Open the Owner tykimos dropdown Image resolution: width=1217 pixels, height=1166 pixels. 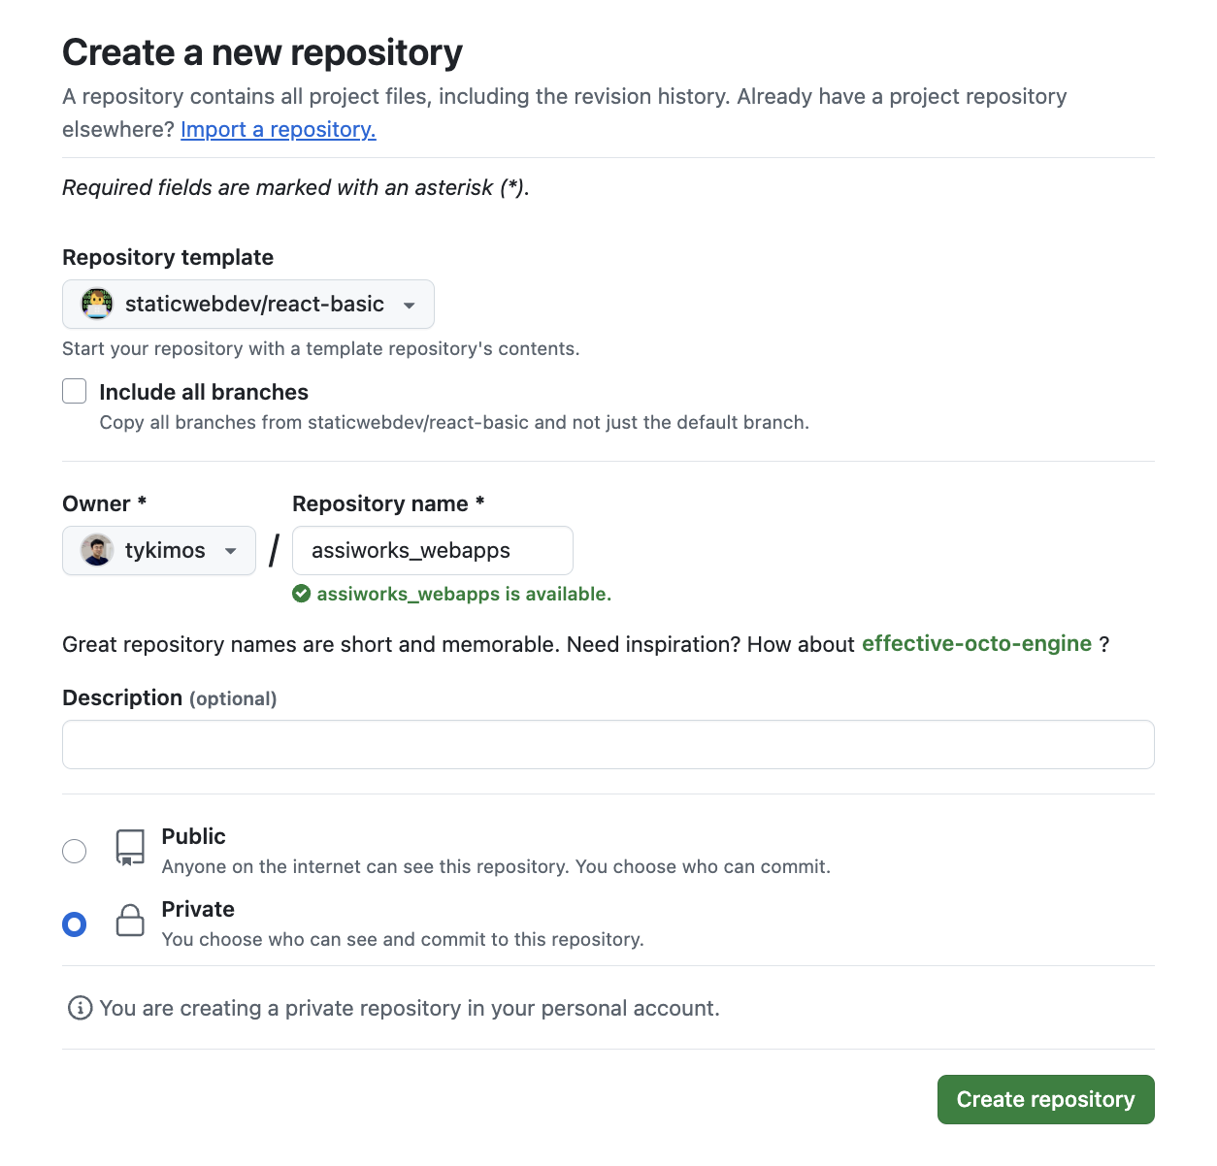(159, 551)
